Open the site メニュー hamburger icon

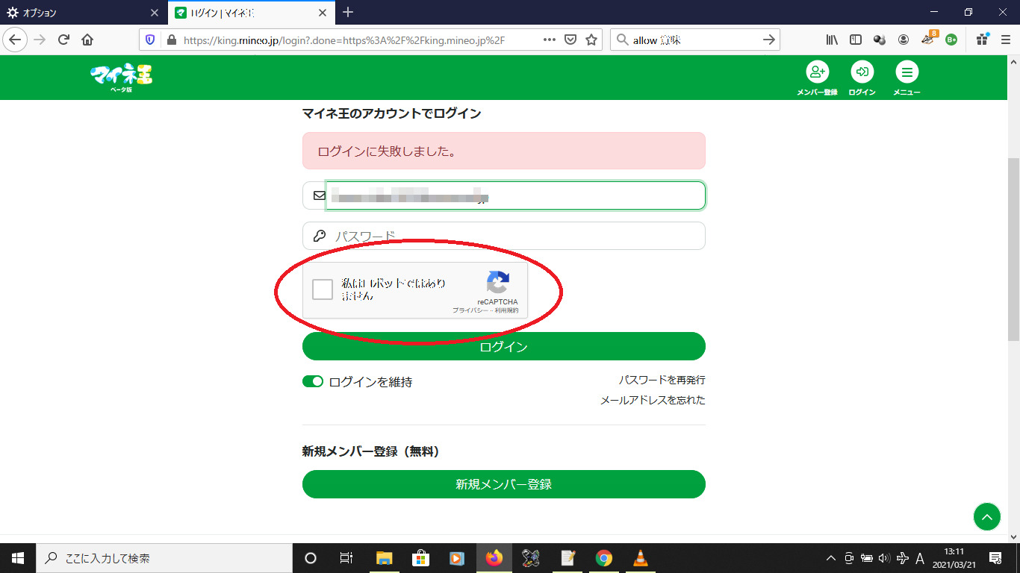(x=907, y=78)
